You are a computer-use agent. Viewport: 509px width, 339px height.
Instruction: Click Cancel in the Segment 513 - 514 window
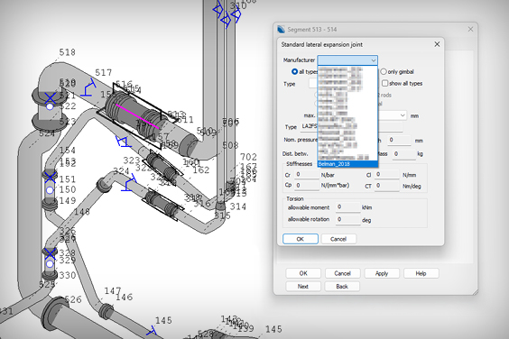pos(342,273)
